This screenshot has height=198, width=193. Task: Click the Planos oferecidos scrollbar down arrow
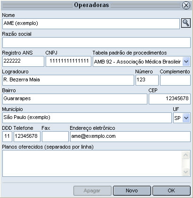click(x=185, y=172)
